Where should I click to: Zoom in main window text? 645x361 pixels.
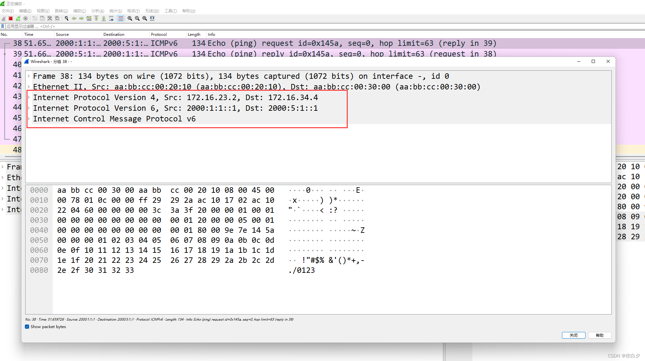(x=130, y=18)
